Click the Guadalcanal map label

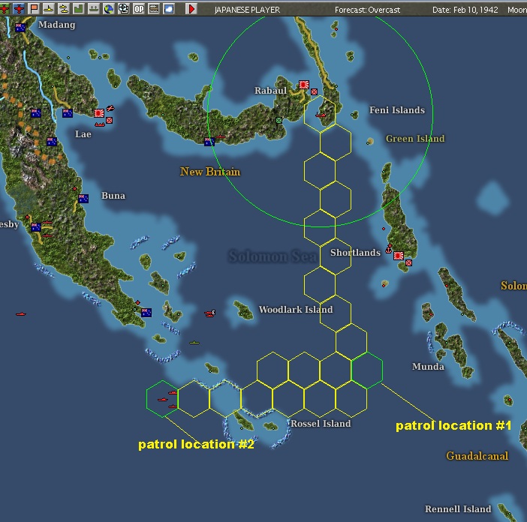[477, 456]
